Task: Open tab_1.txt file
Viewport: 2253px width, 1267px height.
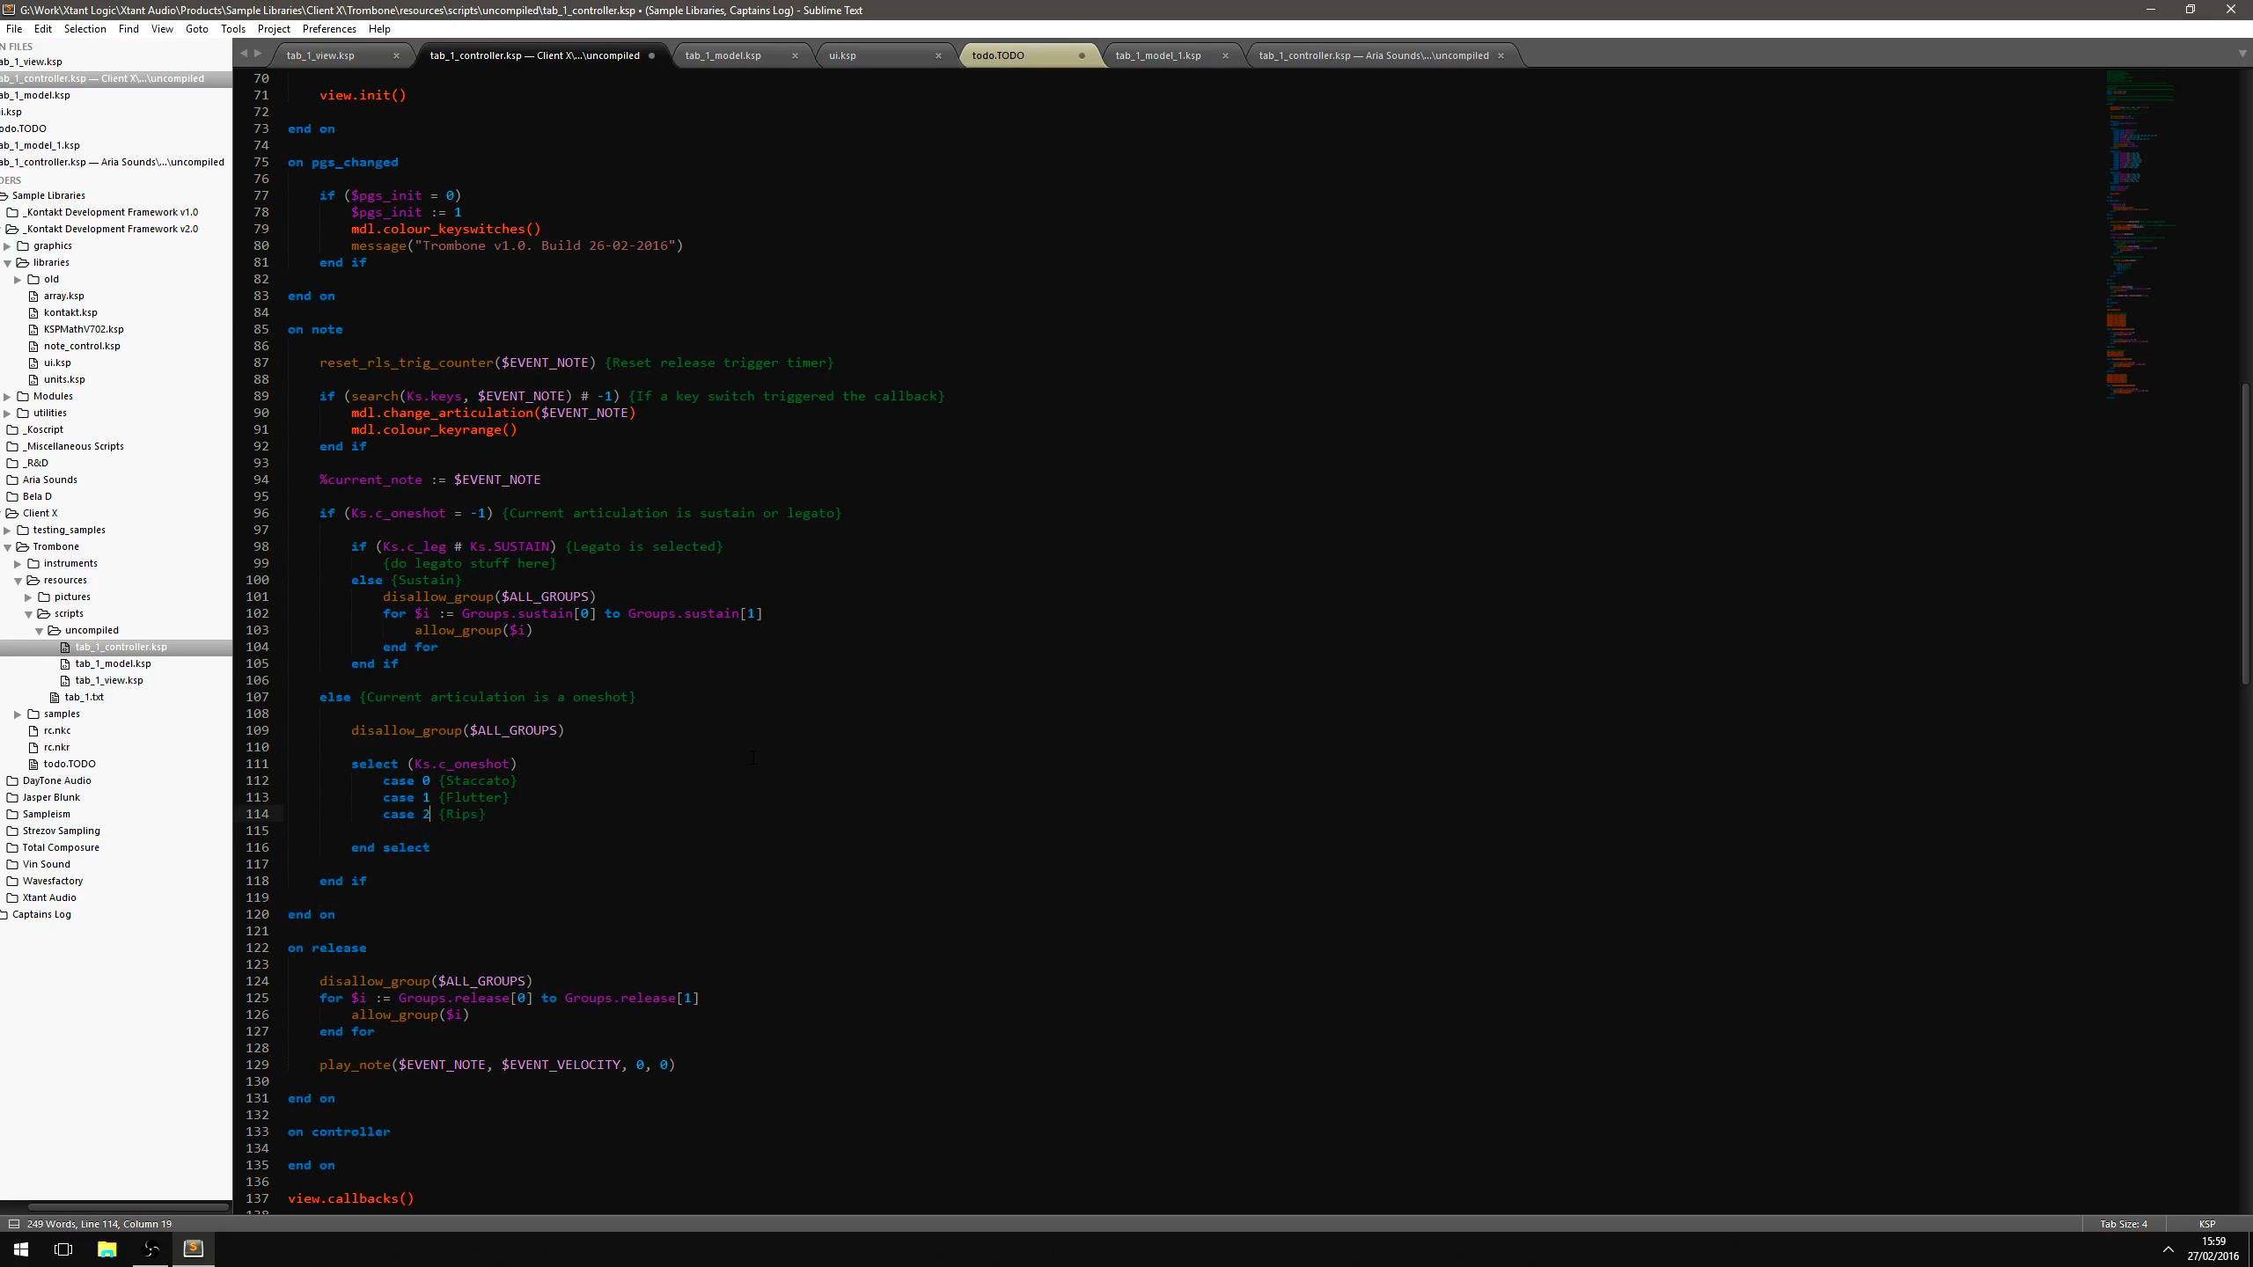Action: [x=84, y=698]
